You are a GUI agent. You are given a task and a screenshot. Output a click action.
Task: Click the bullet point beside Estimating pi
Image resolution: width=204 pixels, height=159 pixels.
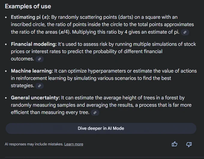tap(6, 17)
